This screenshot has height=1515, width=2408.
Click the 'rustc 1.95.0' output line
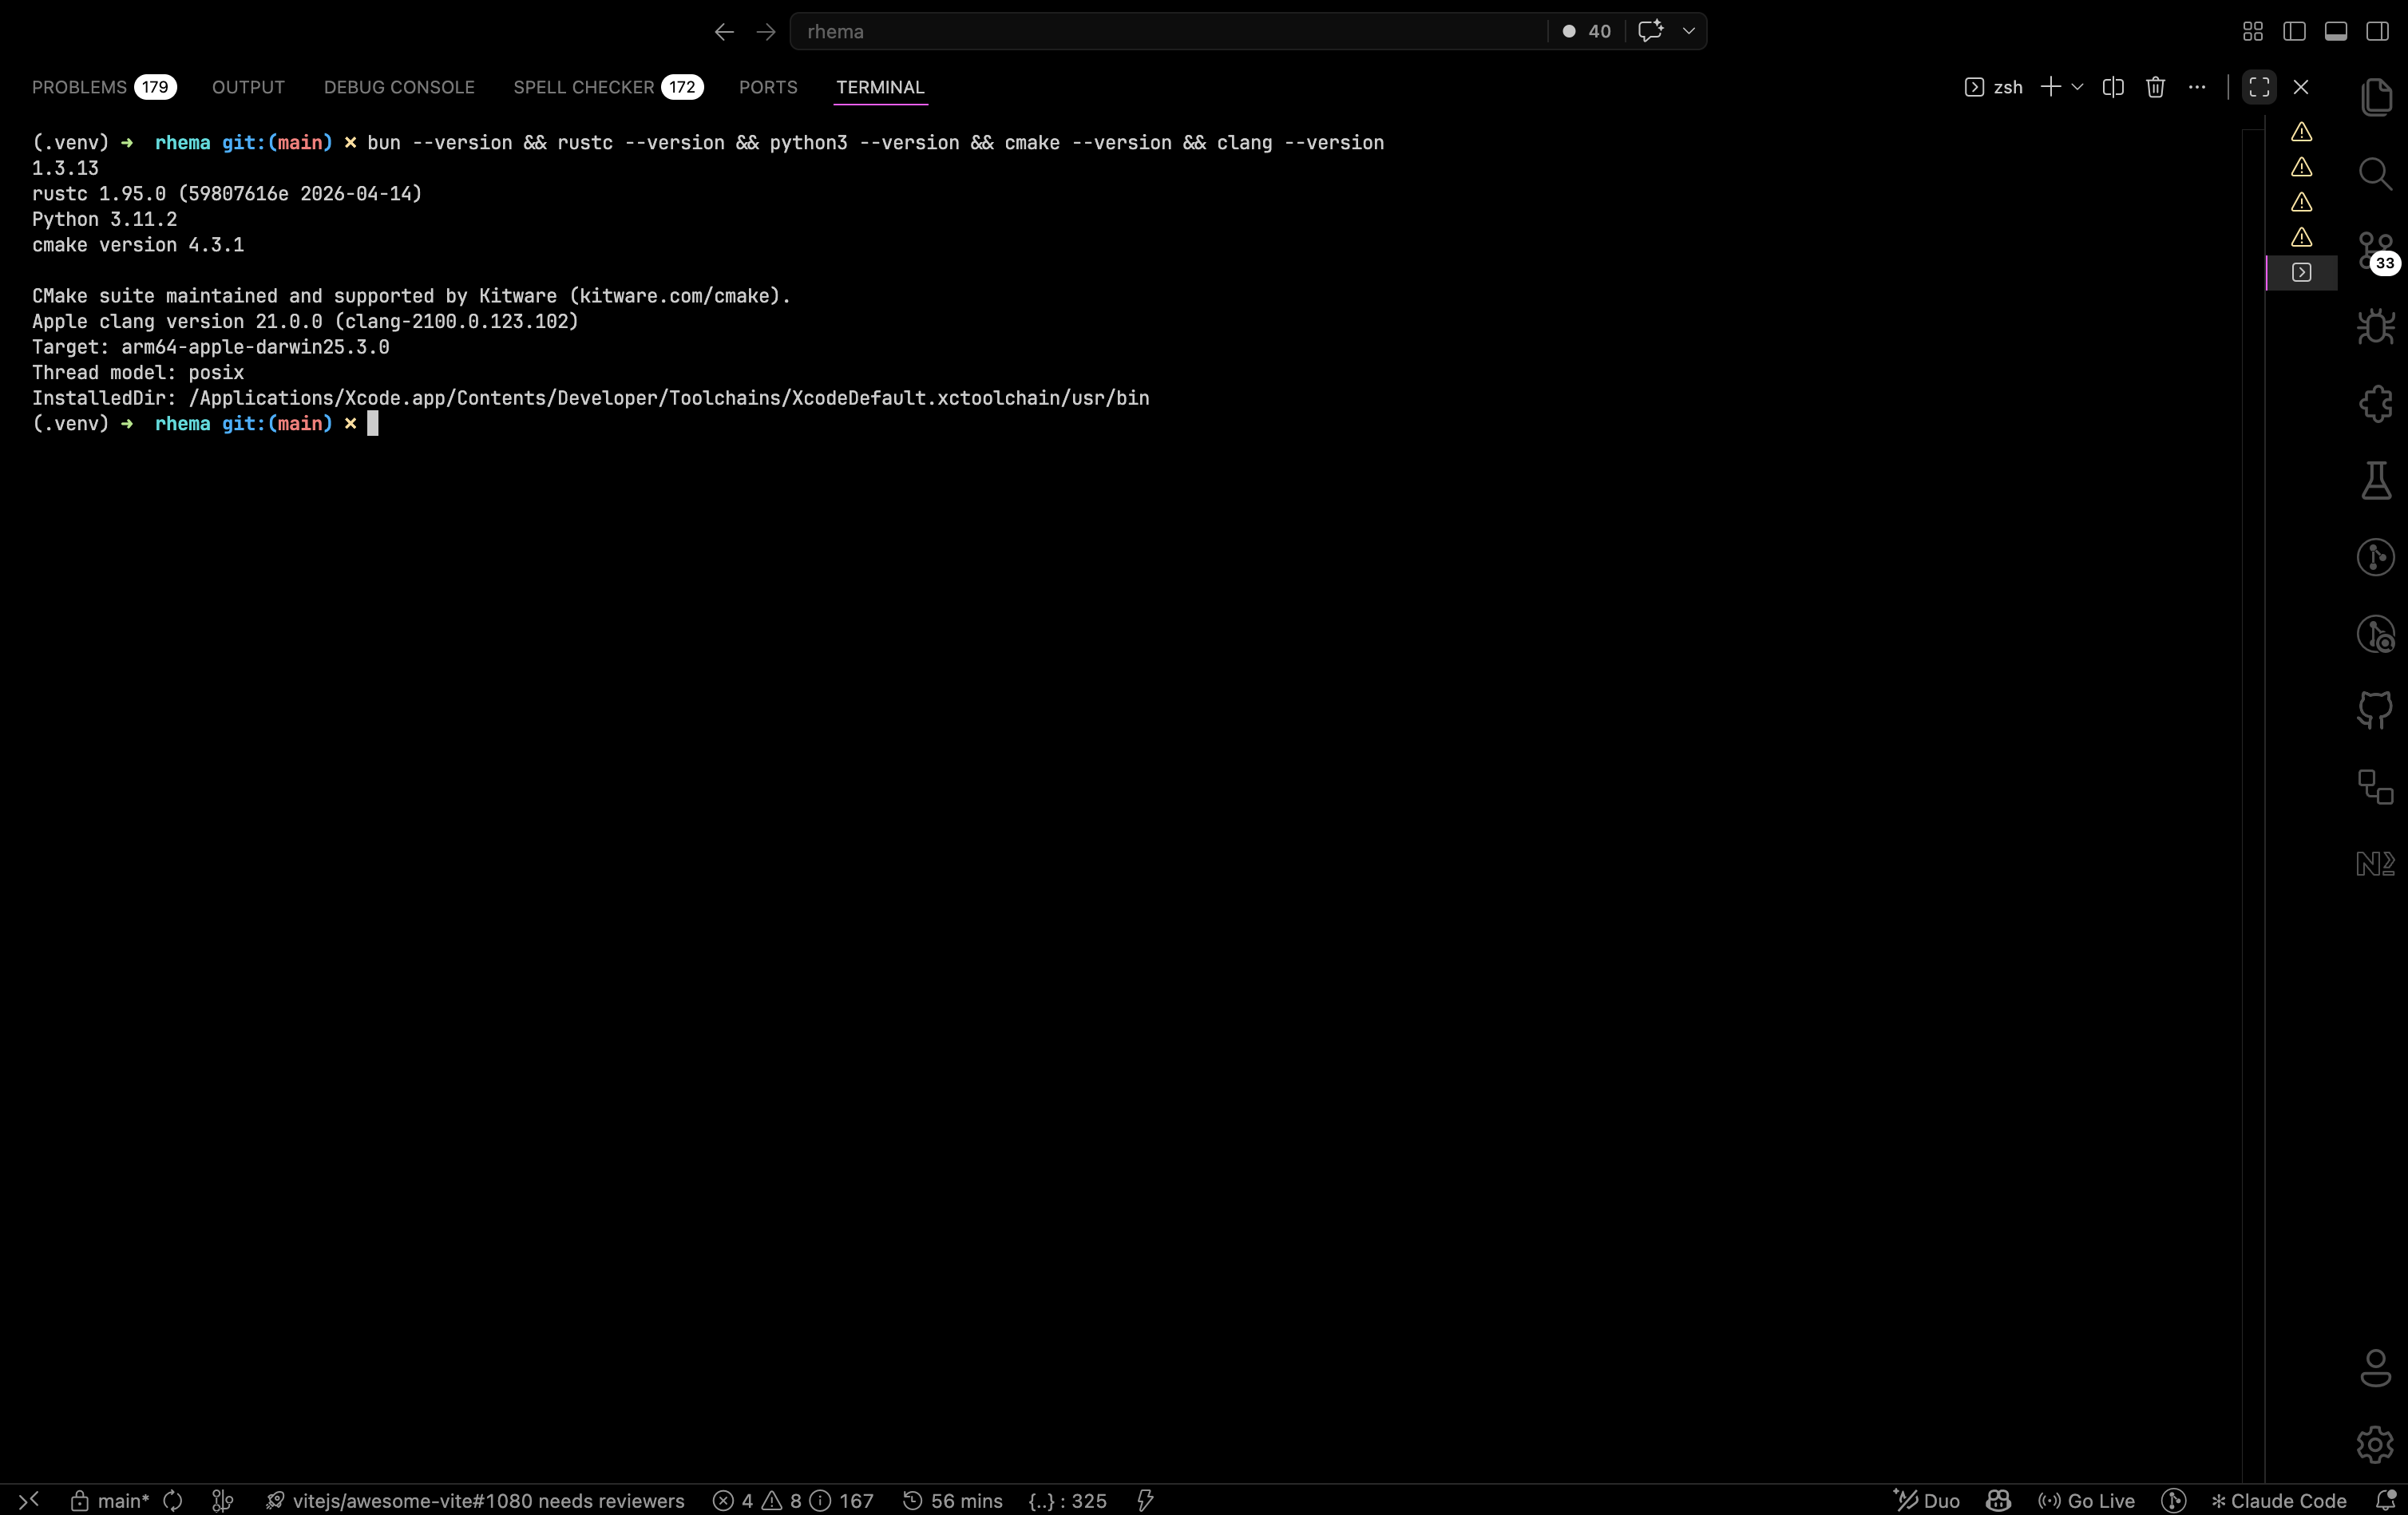(x=227, y=193)
